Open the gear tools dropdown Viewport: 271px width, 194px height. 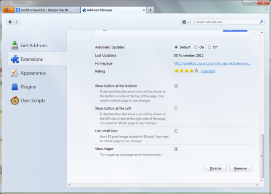[x=186, y=22]
